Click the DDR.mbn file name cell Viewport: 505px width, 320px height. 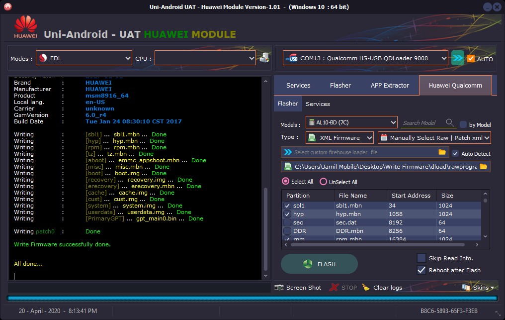point(360,230)
